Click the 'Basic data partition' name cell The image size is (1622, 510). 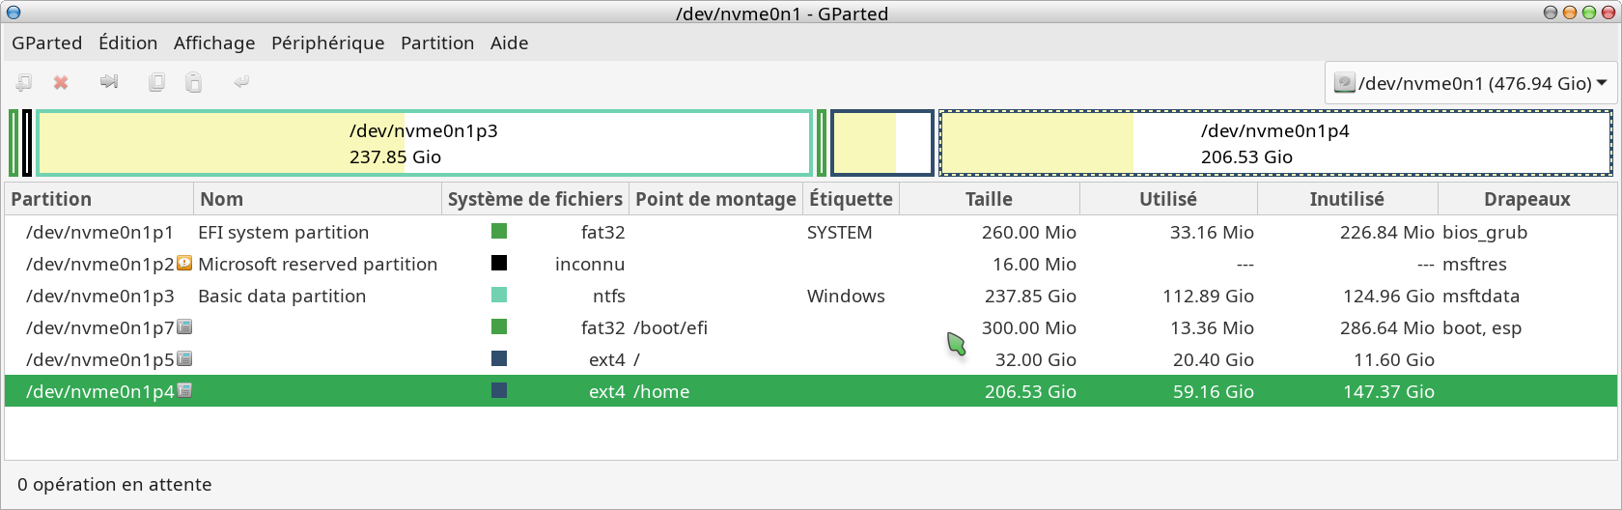(282, 296)
